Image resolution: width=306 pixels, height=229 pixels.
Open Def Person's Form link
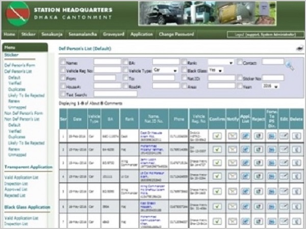point(20,65)
